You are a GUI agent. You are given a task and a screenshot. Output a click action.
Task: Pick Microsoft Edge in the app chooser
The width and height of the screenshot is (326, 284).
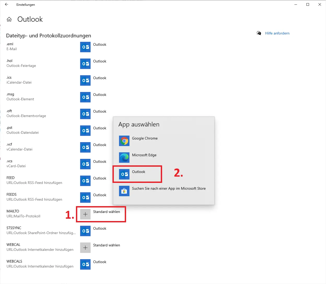point(144,155)
